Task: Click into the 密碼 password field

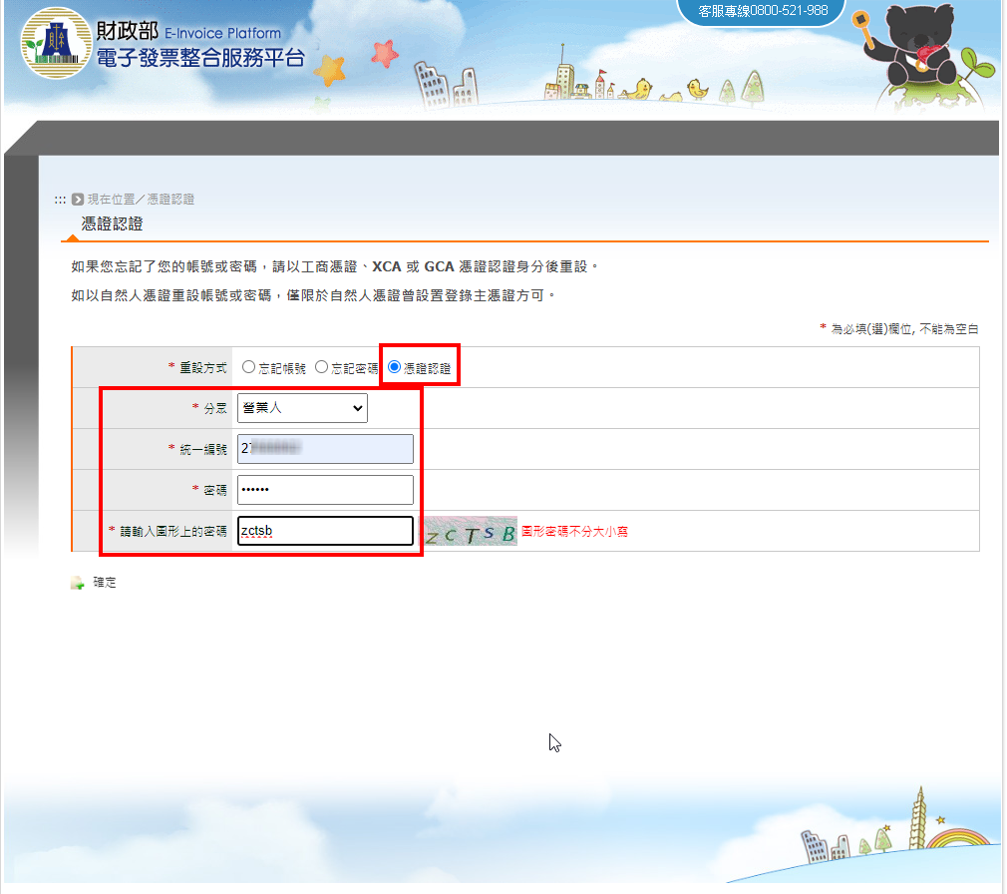Action: click(x=325, y=490)
